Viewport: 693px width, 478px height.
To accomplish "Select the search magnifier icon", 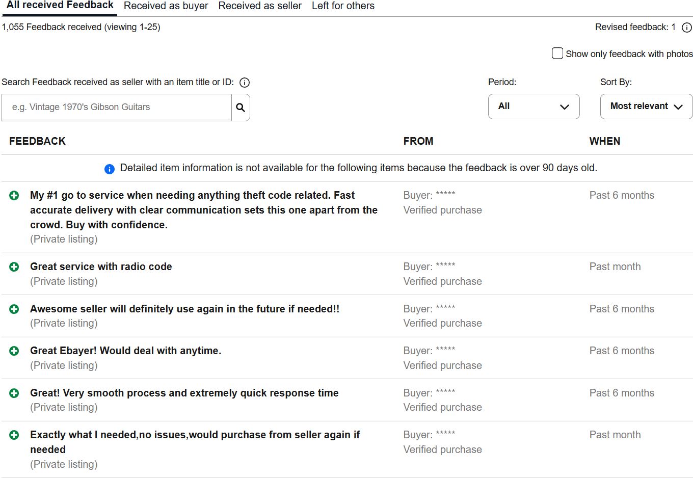I will 240,108.
